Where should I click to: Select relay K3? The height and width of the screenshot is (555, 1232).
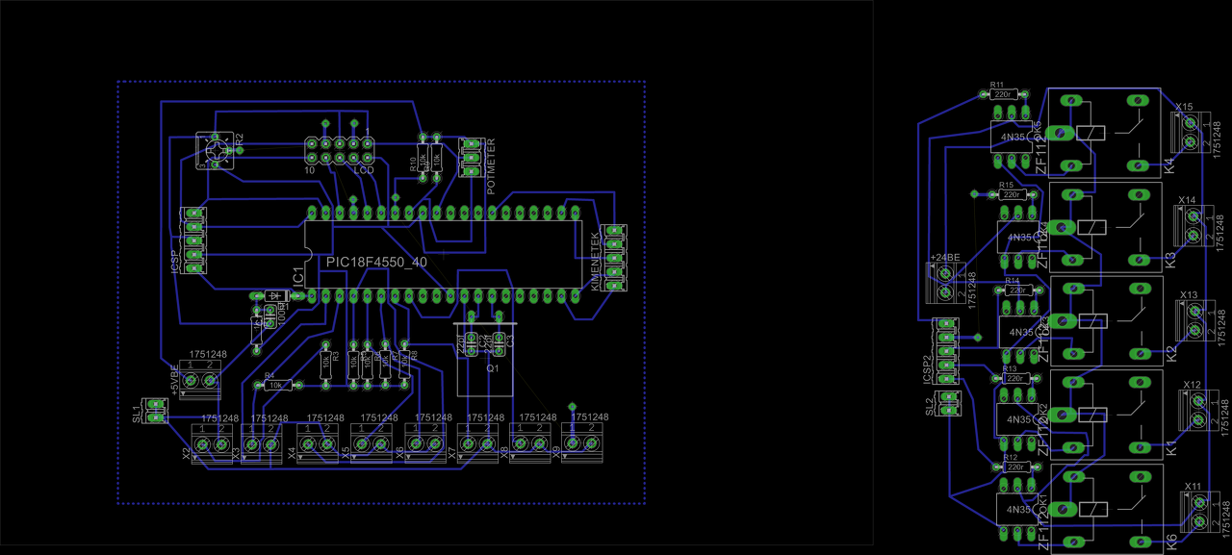(1104, 227)
